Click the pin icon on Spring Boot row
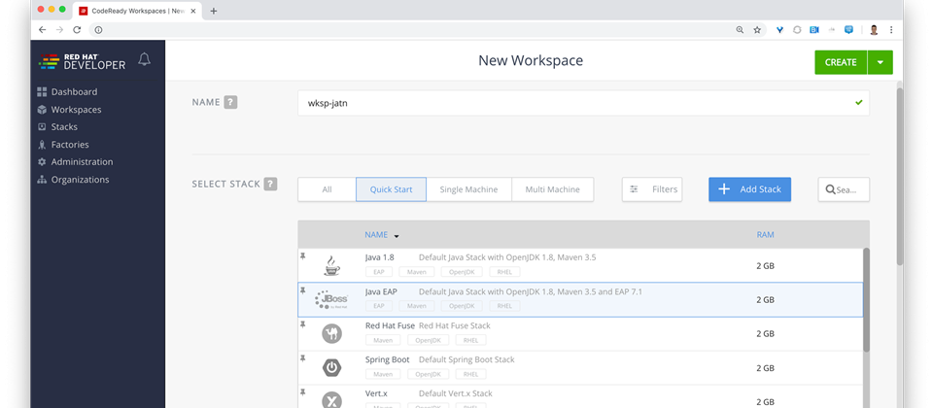933x408 pixels. coord(303,358)
